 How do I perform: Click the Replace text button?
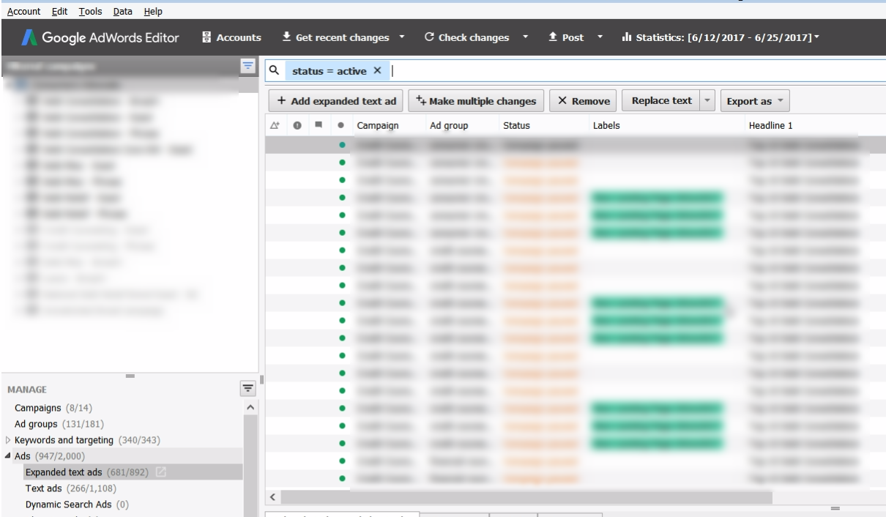(661, 100)
